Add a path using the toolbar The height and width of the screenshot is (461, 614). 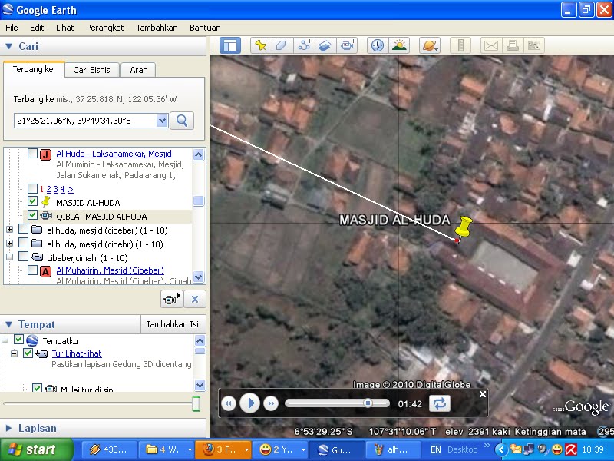click(304, 45)
